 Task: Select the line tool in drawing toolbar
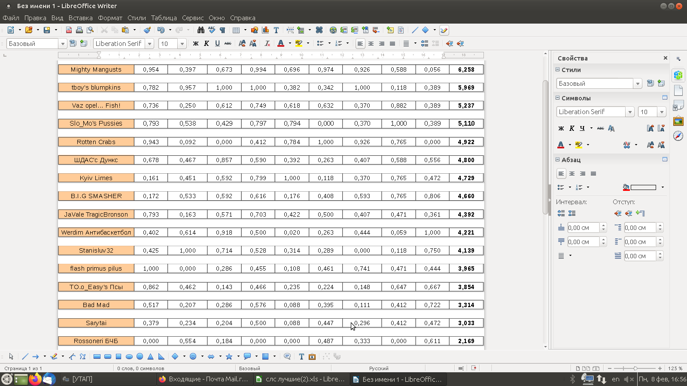[25, 356]
